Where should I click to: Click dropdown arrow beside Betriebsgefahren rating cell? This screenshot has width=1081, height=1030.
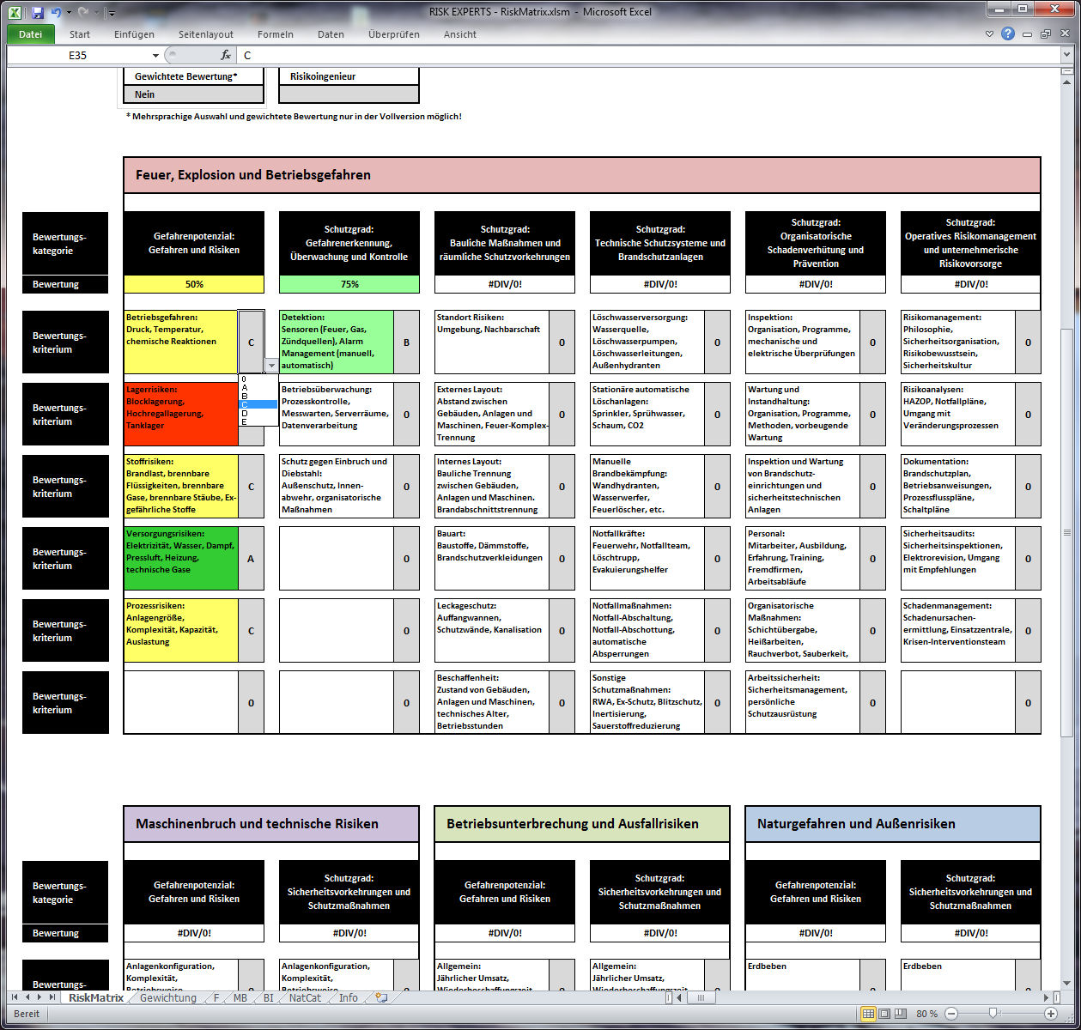click(x=272, y=366)
